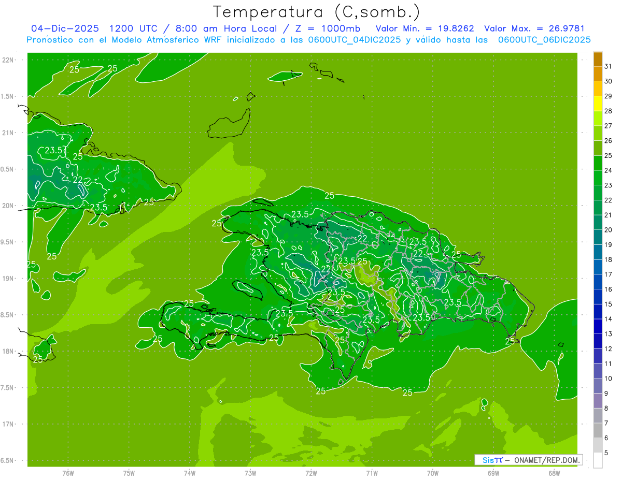
Task: Click the colorbar scale label "13"
Action: (x=608, y=334)
